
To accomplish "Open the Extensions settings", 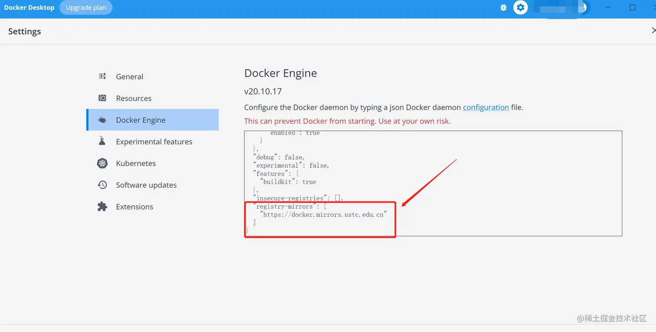I will click(152, 207).
